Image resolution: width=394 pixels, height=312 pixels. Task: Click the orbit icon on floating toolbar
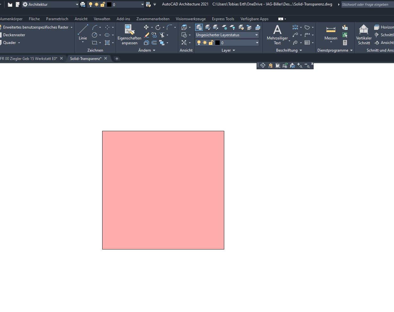[x=263, y=65]
